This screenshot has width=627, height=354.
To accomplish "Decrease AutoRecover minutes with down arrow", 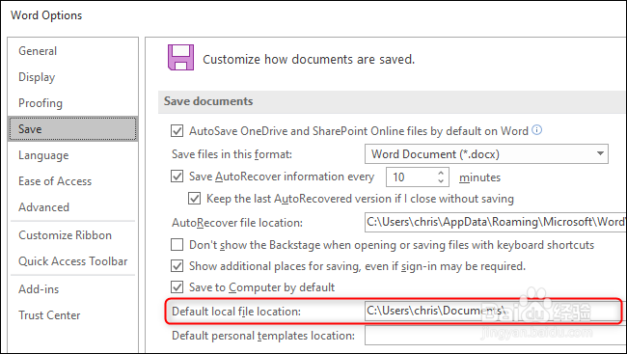I will coord(441,180).
